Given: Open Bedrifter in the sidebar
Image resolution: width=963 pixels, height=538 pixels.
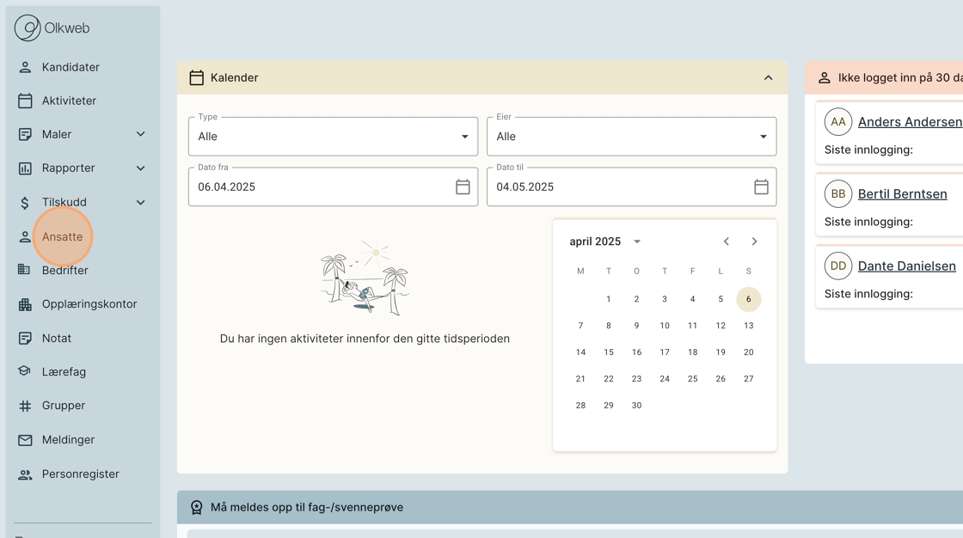Looking at the screenshot, I should 64,270.
